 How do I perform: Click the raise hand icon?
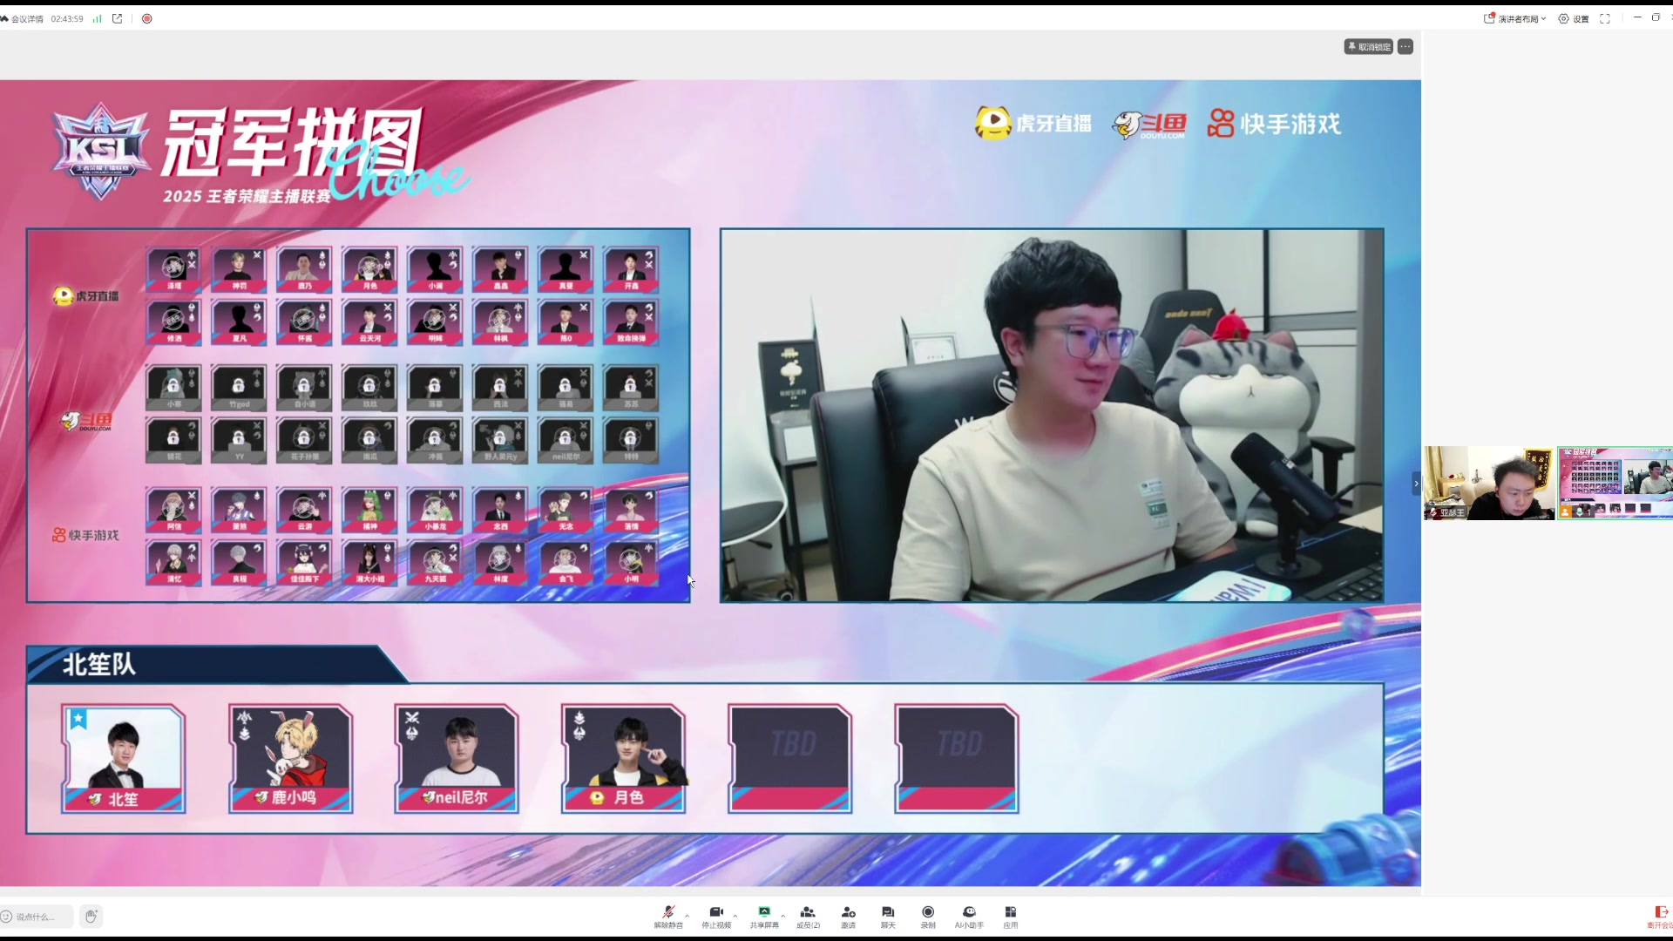point(91,916)
